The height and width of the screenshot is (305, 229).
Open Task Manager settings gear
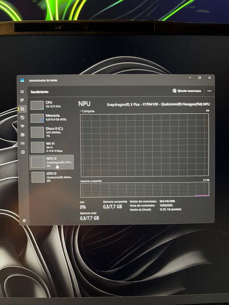24,220
